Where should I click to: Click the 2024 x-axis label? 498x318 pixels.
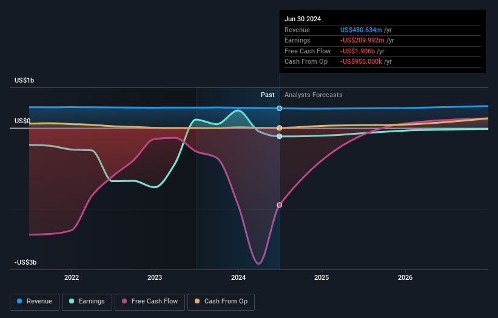coord(238,277)
